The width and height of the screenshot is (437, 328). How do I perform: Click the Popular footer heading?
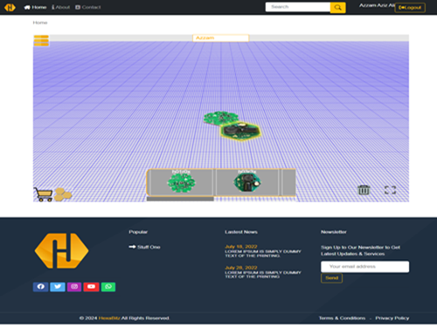point(138,232)
